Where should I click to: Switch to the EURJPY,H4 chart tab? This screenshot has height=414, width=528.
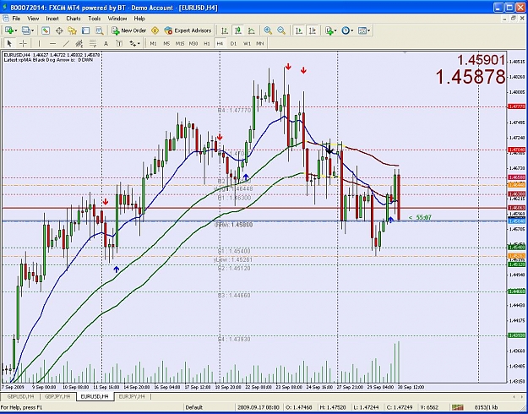132,396
